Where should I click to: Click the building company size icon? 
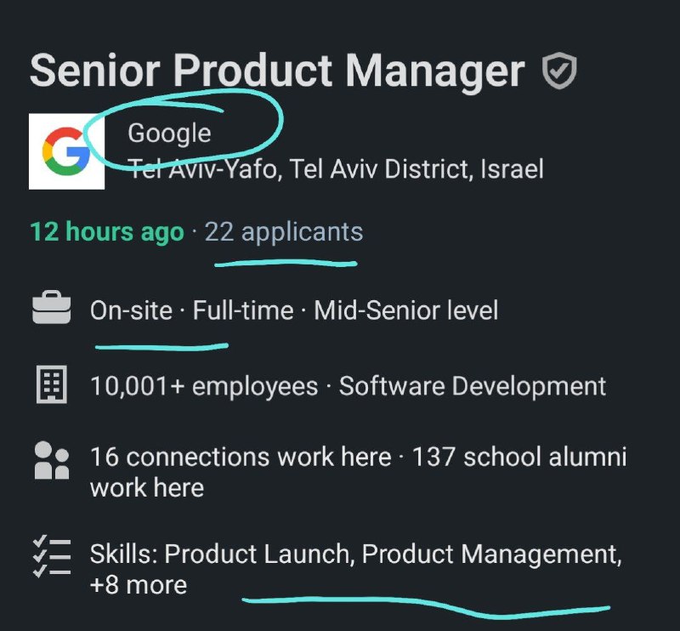coord(52,384)
